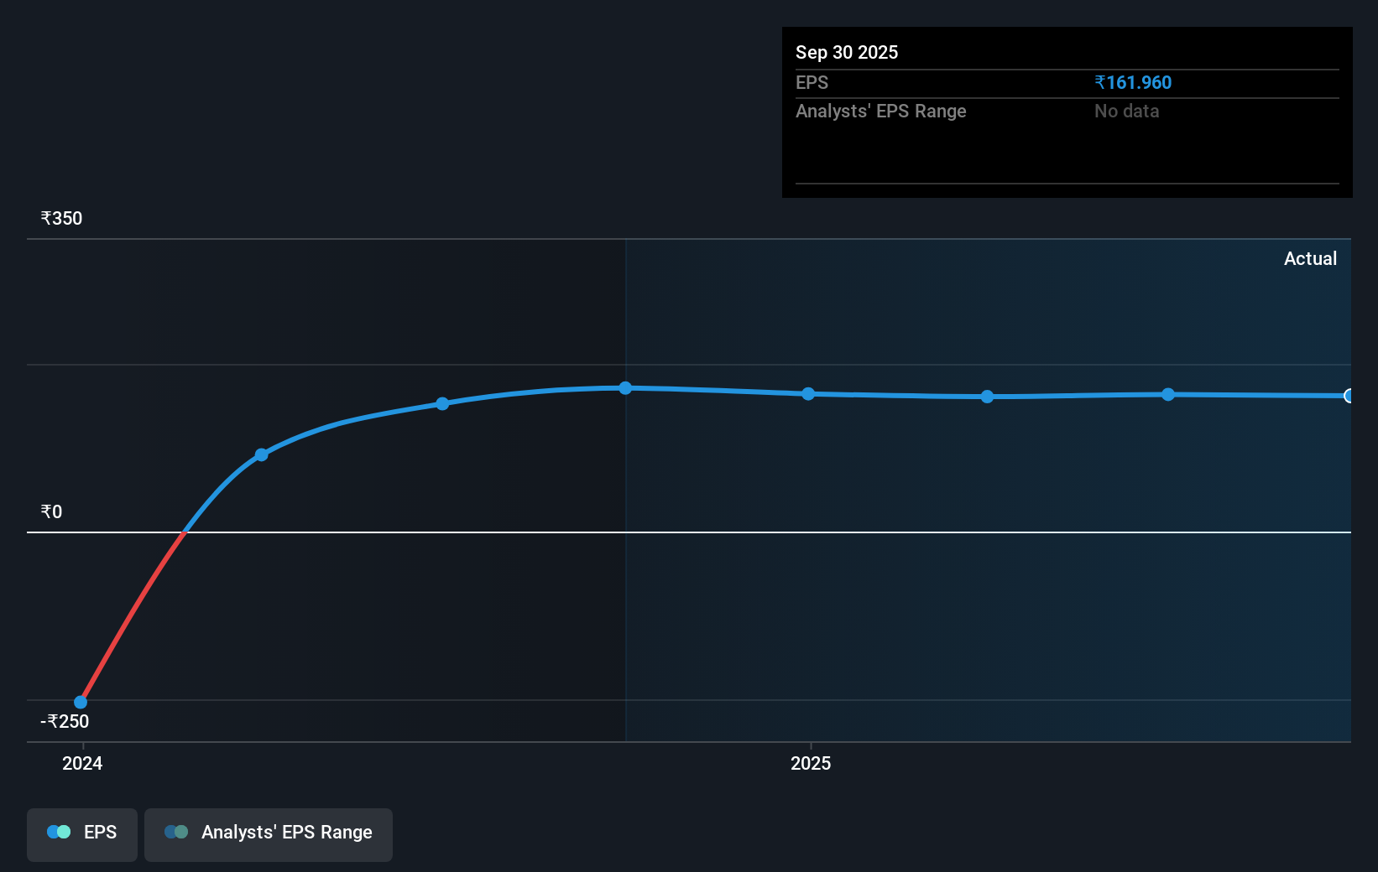Select the peak EPS data point at Actual boundary

coord(625,387)
